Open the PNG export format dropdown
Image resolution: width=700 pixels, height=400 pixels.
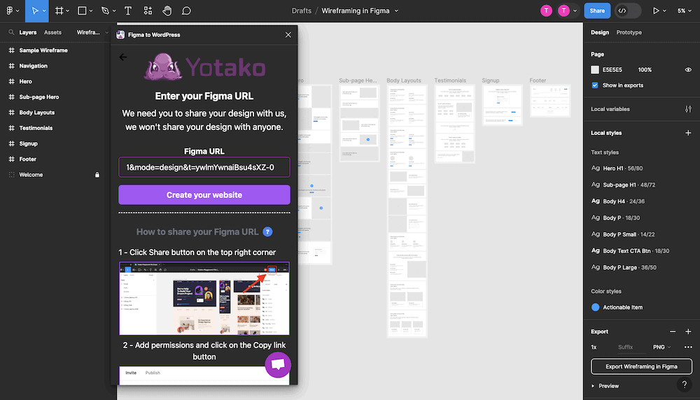661,347
